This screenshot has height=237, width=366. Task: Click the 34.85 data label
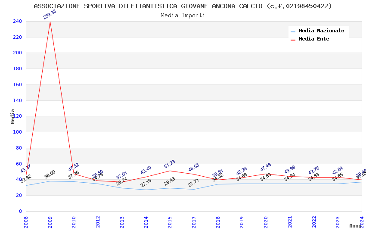(338, 177)
